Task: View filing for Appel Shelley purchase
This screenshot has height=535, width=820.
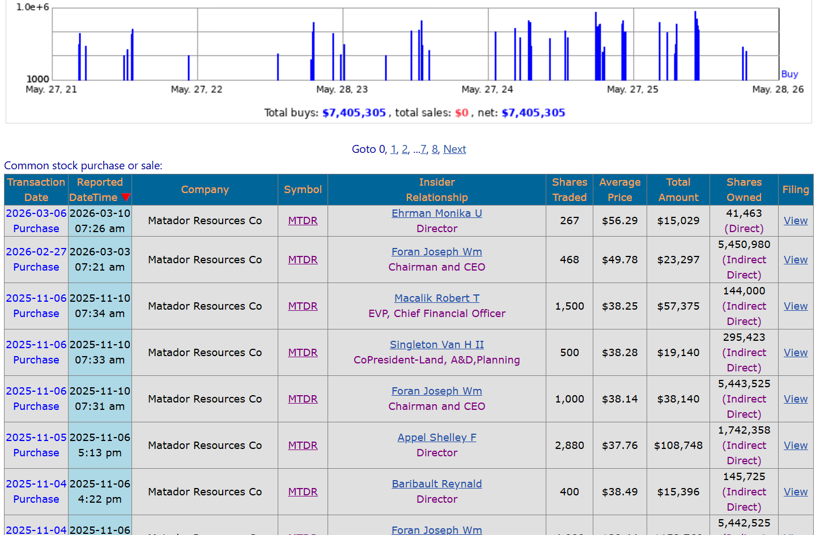Action: coord(796,445)
